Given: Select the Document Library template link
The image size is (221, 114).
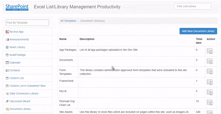Looking at the screenshot, I should click(20, 109).
